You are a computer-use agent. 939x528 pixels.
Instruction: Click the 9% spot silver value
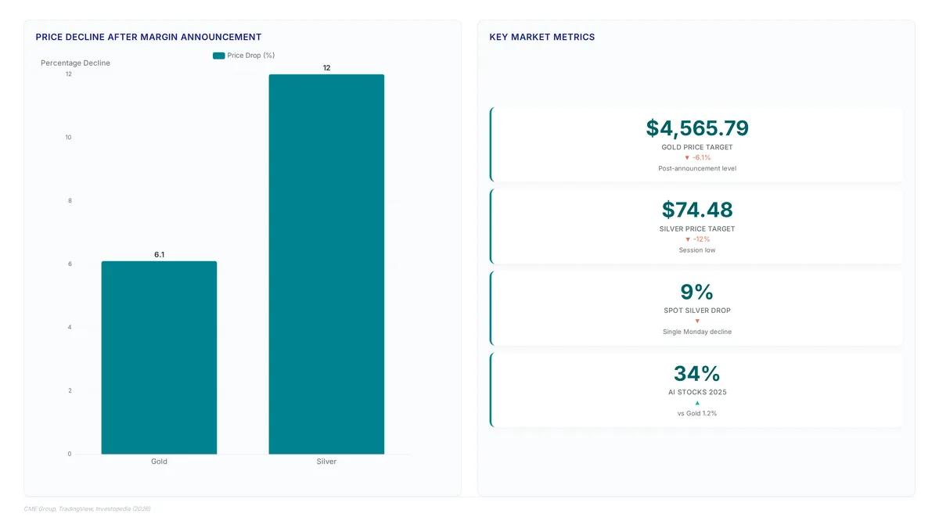pyautogui.click(x=697, y=292)
